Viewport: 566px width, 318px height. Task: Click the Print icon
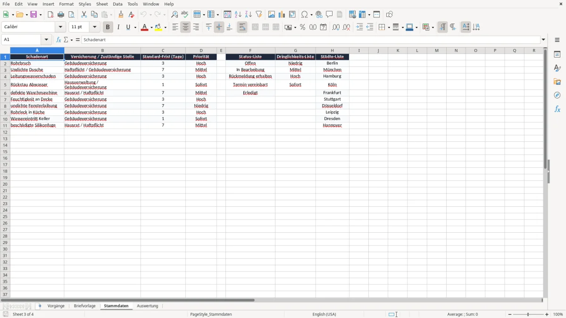[x=61, y=15]
